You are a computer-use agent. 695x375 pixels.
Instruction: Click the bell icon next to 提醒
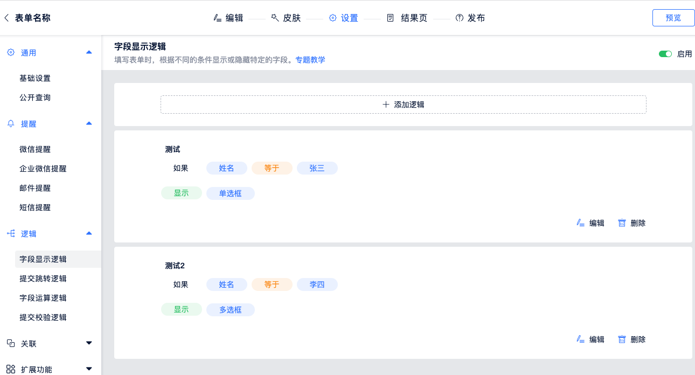(x=11, y=124)
